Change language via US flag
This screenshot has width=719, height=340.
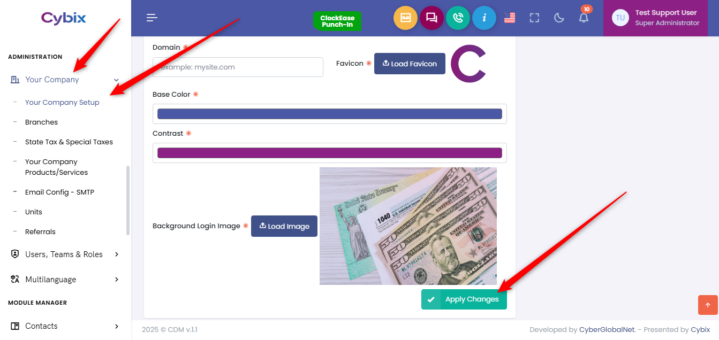pos(510,18)
